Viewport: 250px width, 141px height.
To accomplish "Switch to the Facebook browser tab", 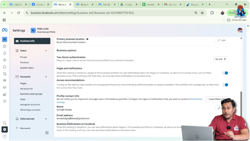I will point(40,4).
